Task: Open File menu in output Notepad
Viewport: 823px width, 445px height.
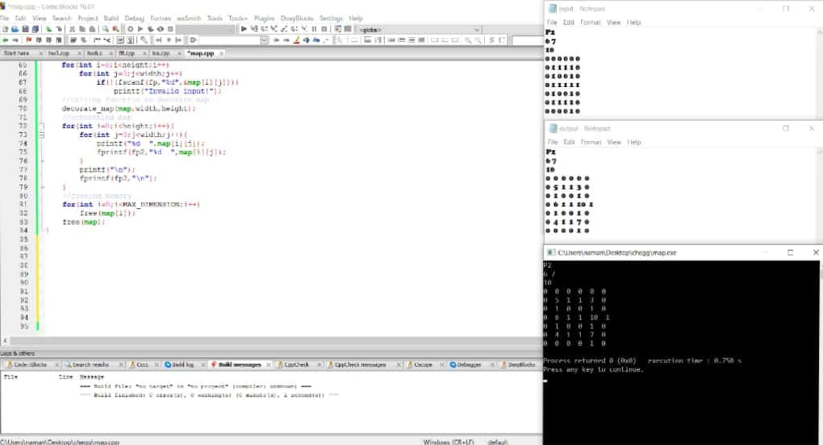Action: [x=552, y=142]
